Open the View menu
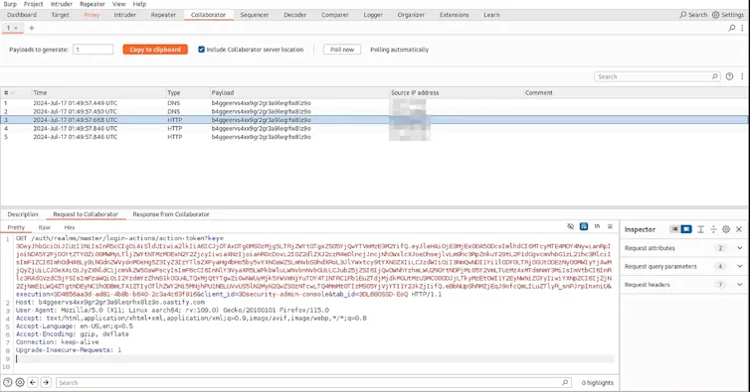Viewport: 750px width, 392px height. (x=119, y=4)
